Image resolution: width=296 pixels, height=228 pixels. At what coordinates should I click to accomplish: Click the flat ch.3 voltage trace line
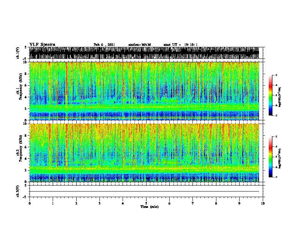(144, 191)
